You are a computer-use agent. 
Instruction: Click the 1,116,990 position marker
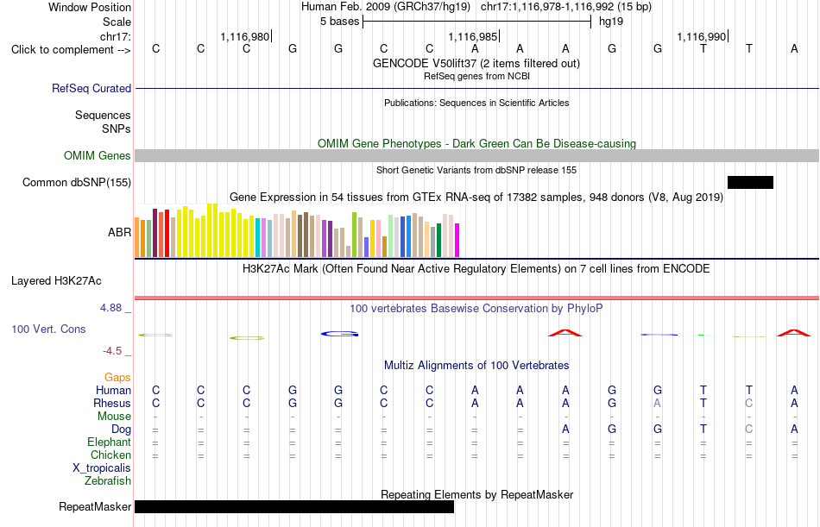click(x=703, y=36)
